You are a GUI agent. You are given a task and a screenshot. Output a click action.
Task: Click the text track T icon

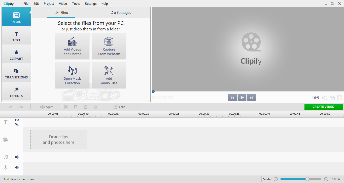(6, 122)
